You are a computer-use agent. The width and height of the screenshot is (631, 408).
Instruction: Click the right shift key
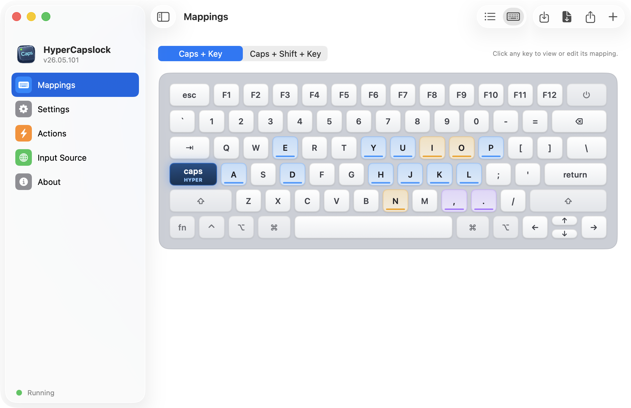coord(568,201)
